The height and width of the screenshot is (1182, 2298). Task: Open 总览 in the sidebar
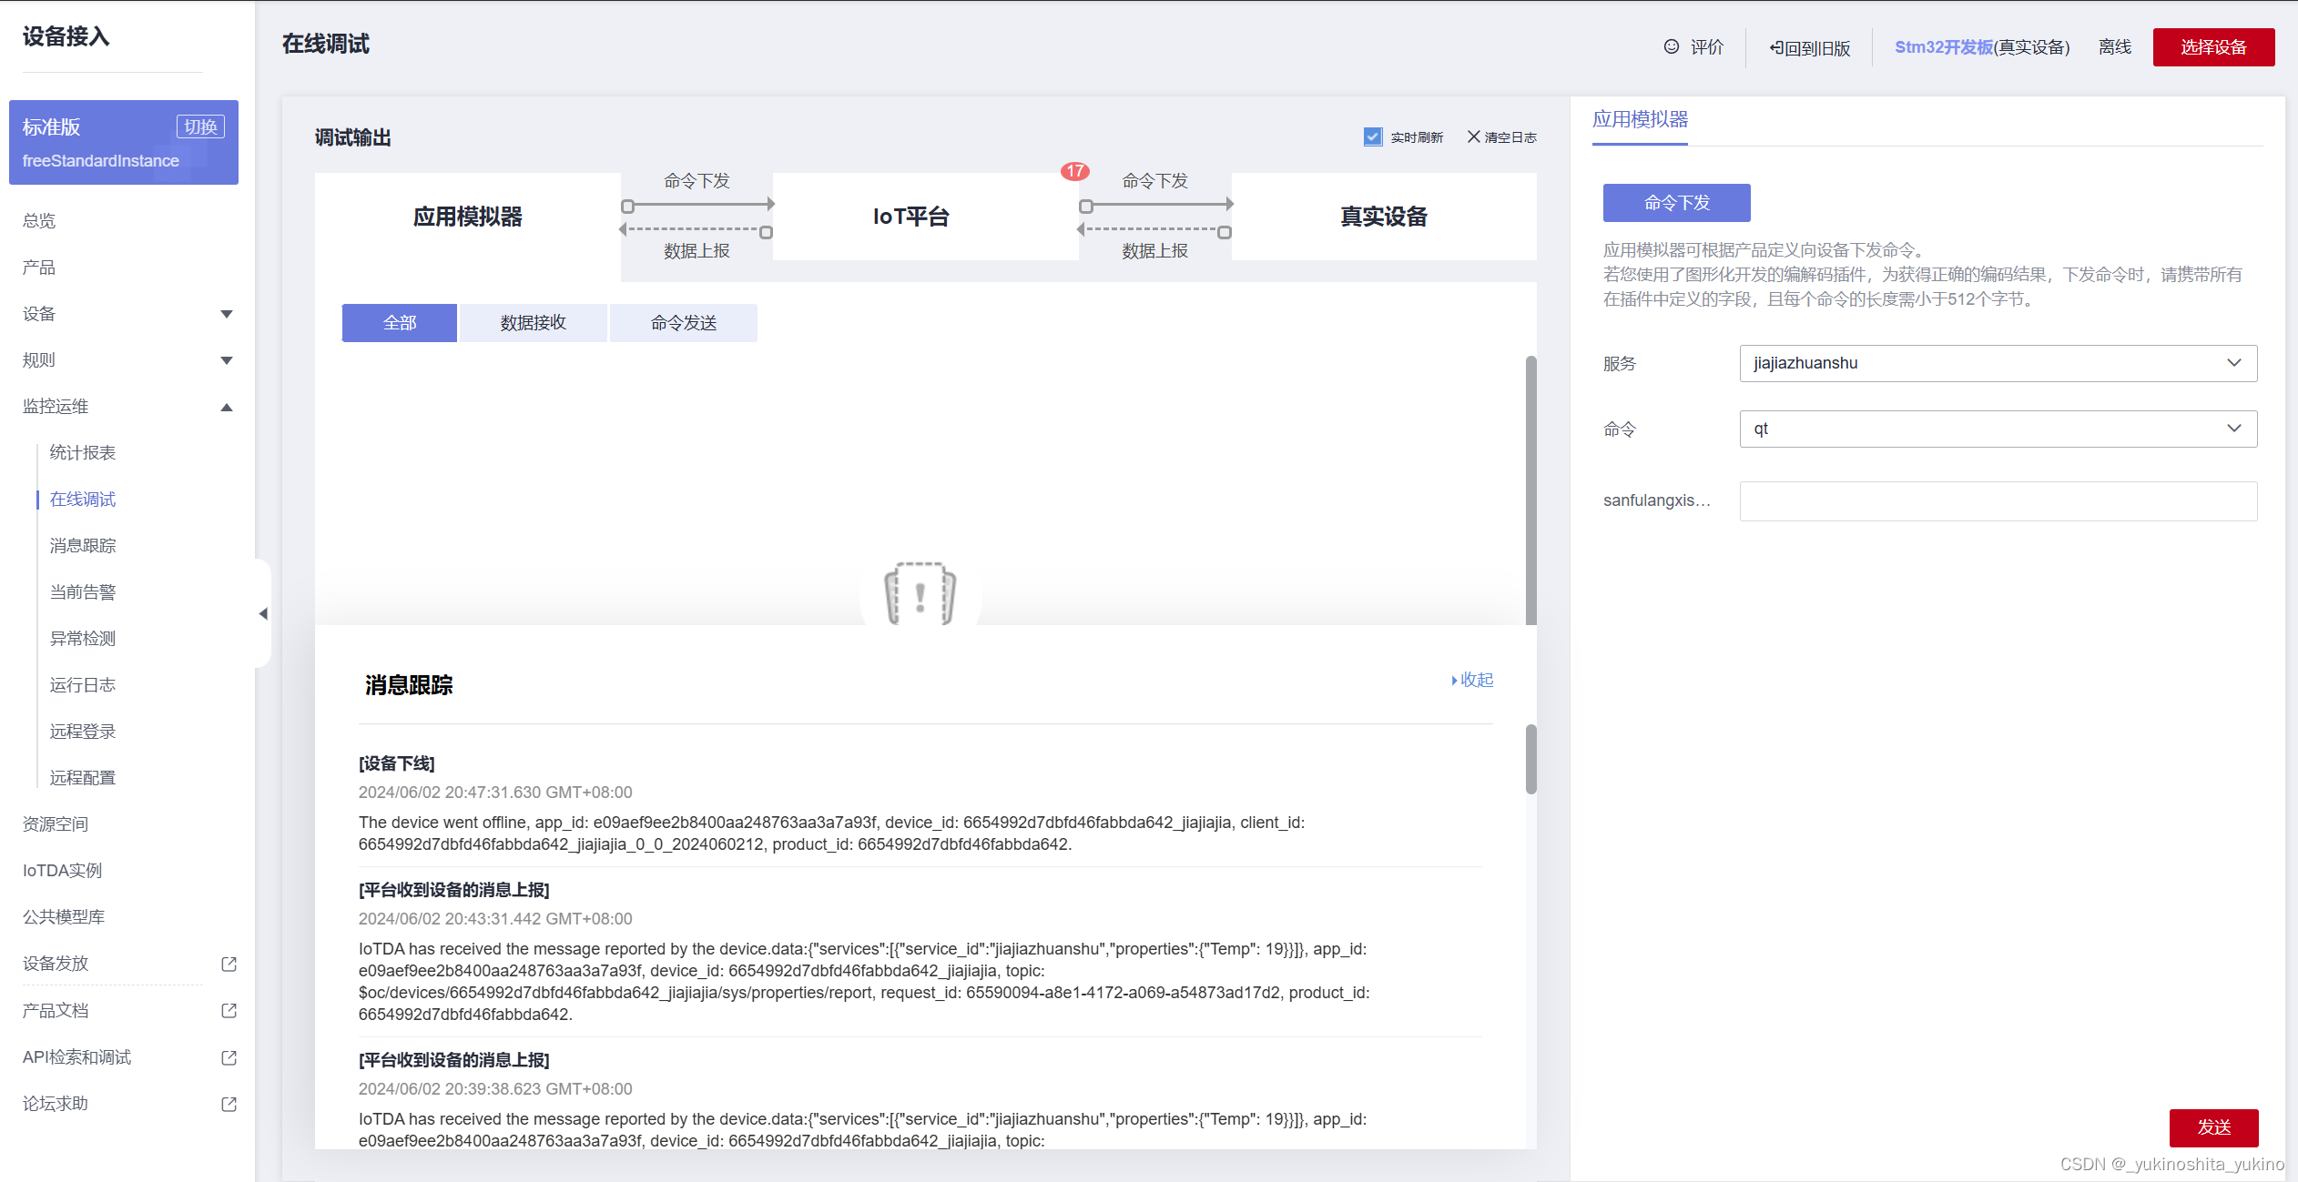39,221
